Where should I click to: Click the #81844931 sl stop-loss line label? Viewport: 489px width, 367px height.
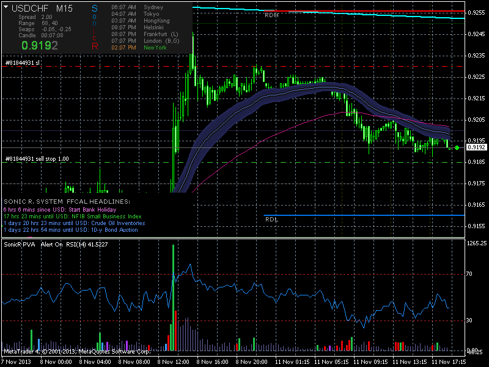(23, 62)
